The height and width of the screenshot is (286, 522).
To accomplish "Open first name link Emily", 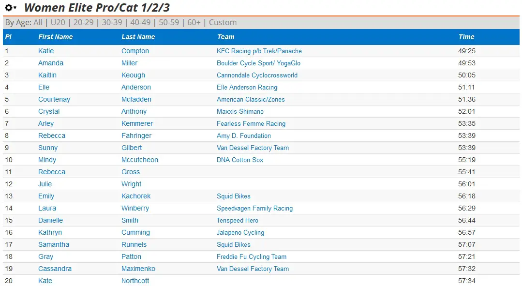I will [46, 196].
